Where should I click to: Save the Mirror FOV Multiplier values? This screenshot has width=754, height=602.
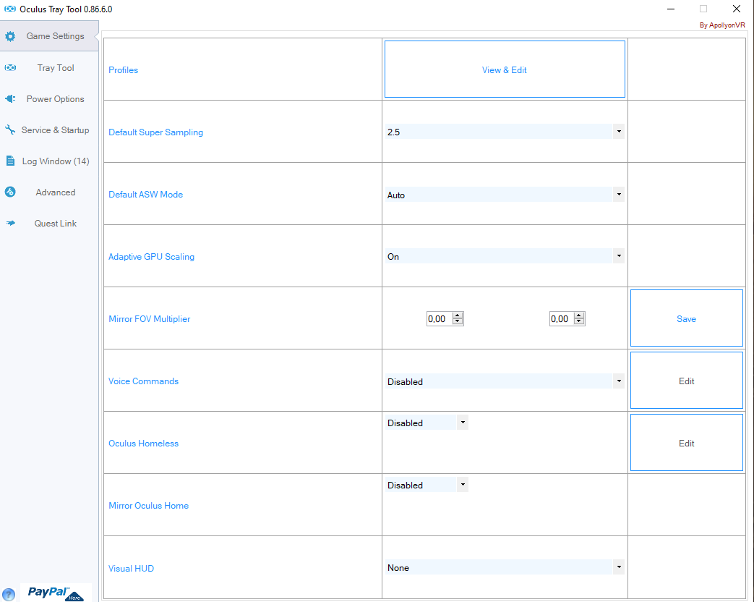(686, 318)
